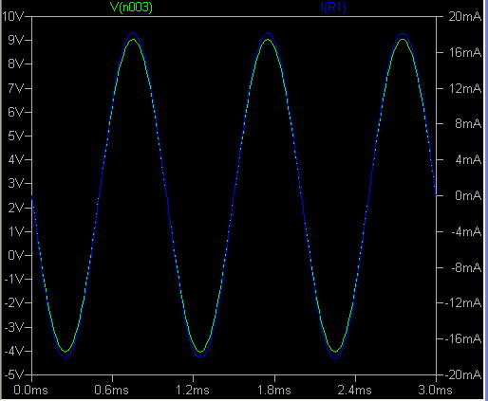Click the -12mA right axis label

pyautogui.click(x=463, y=303)
